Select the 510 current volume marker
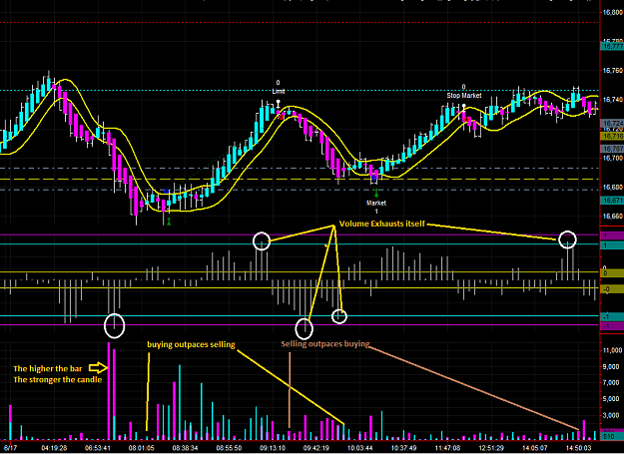624x454 pixels. (612, 437)
